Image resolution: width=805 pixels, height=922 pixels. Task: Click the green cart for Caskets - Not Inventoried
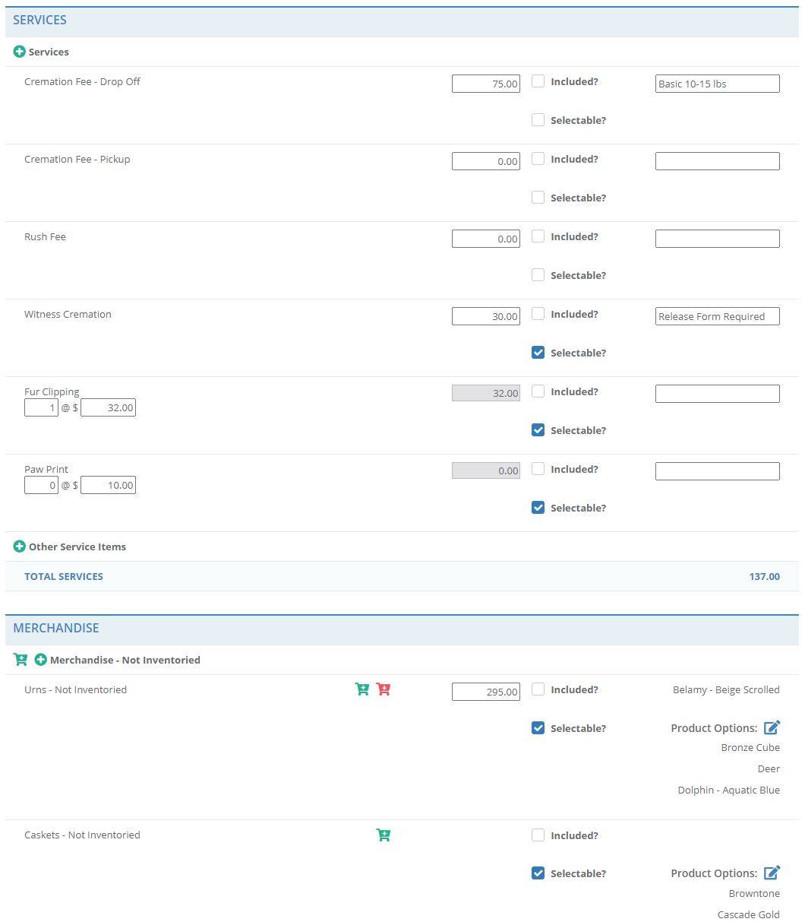(x=384, y=835)
